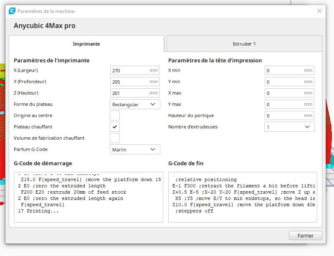334x256 pixels.
Task: Close the Paramètres de la machine dialog
Action: [319, 11]
